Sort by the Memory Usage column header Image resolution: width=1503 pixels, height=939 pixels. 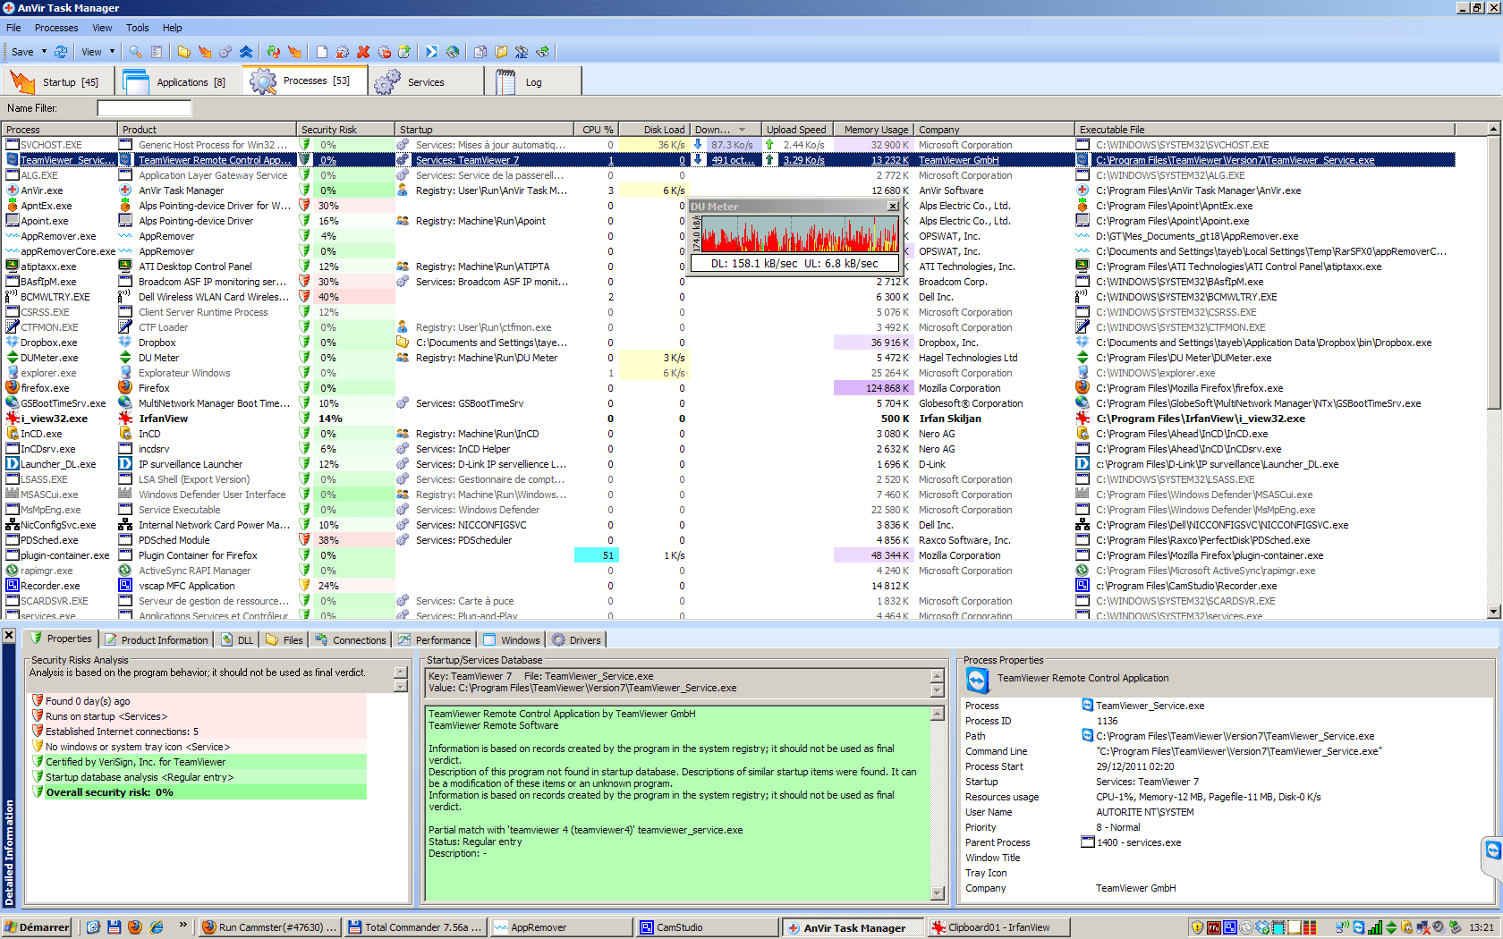click(x=875, y=130)
